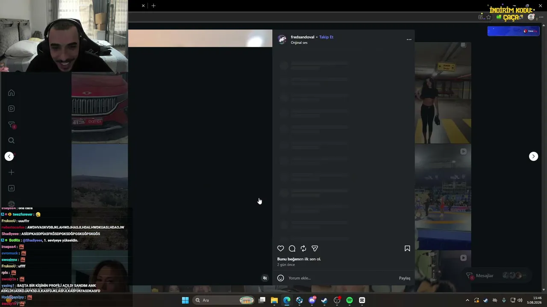Switch to Microsoft Edge on the taskbar
Screen dimensions: 547x307
click(x=287, y=300)
